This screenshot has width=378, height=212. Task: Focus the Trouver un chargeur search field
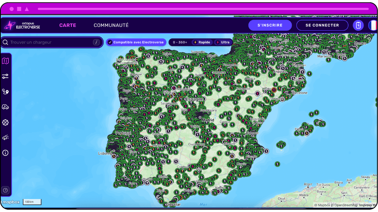click(x=52, y=42)
